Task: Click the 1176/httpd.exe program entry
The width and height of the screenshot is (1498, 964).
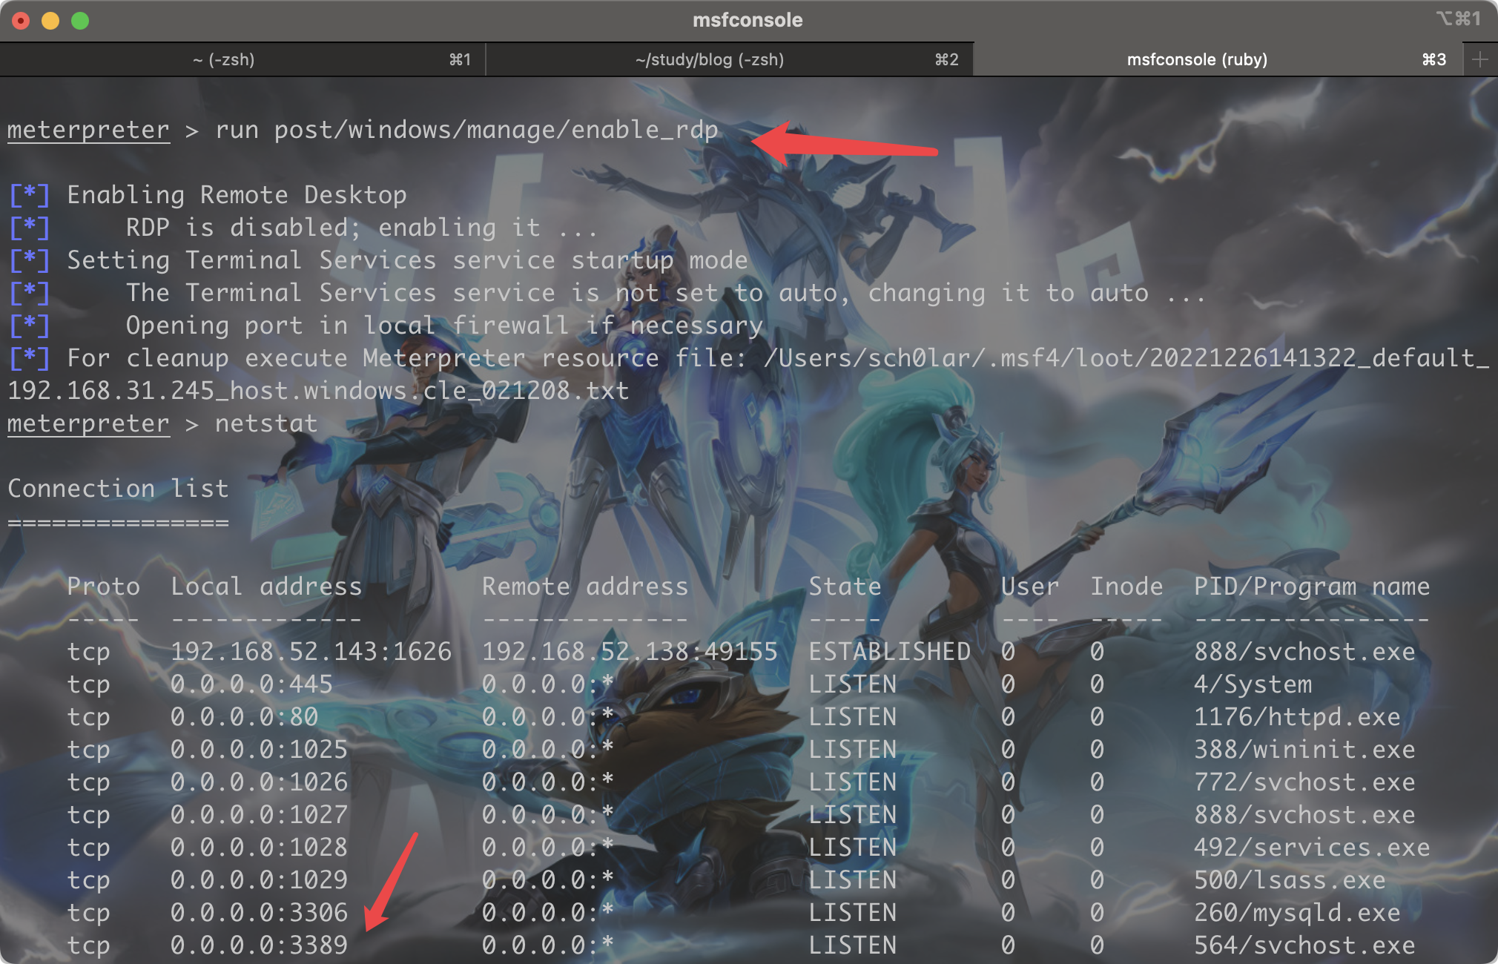Action: tap(1297, 717)
